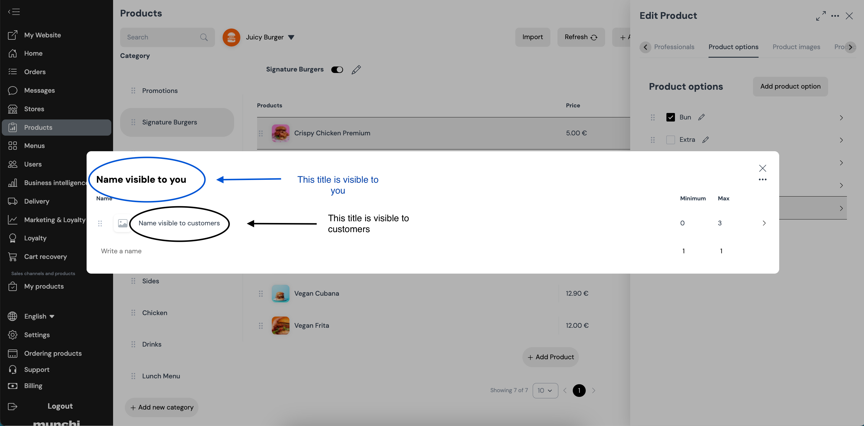Open the option dialog's three-dot menu
864x426 pixels.
click(x=762, y=179)
